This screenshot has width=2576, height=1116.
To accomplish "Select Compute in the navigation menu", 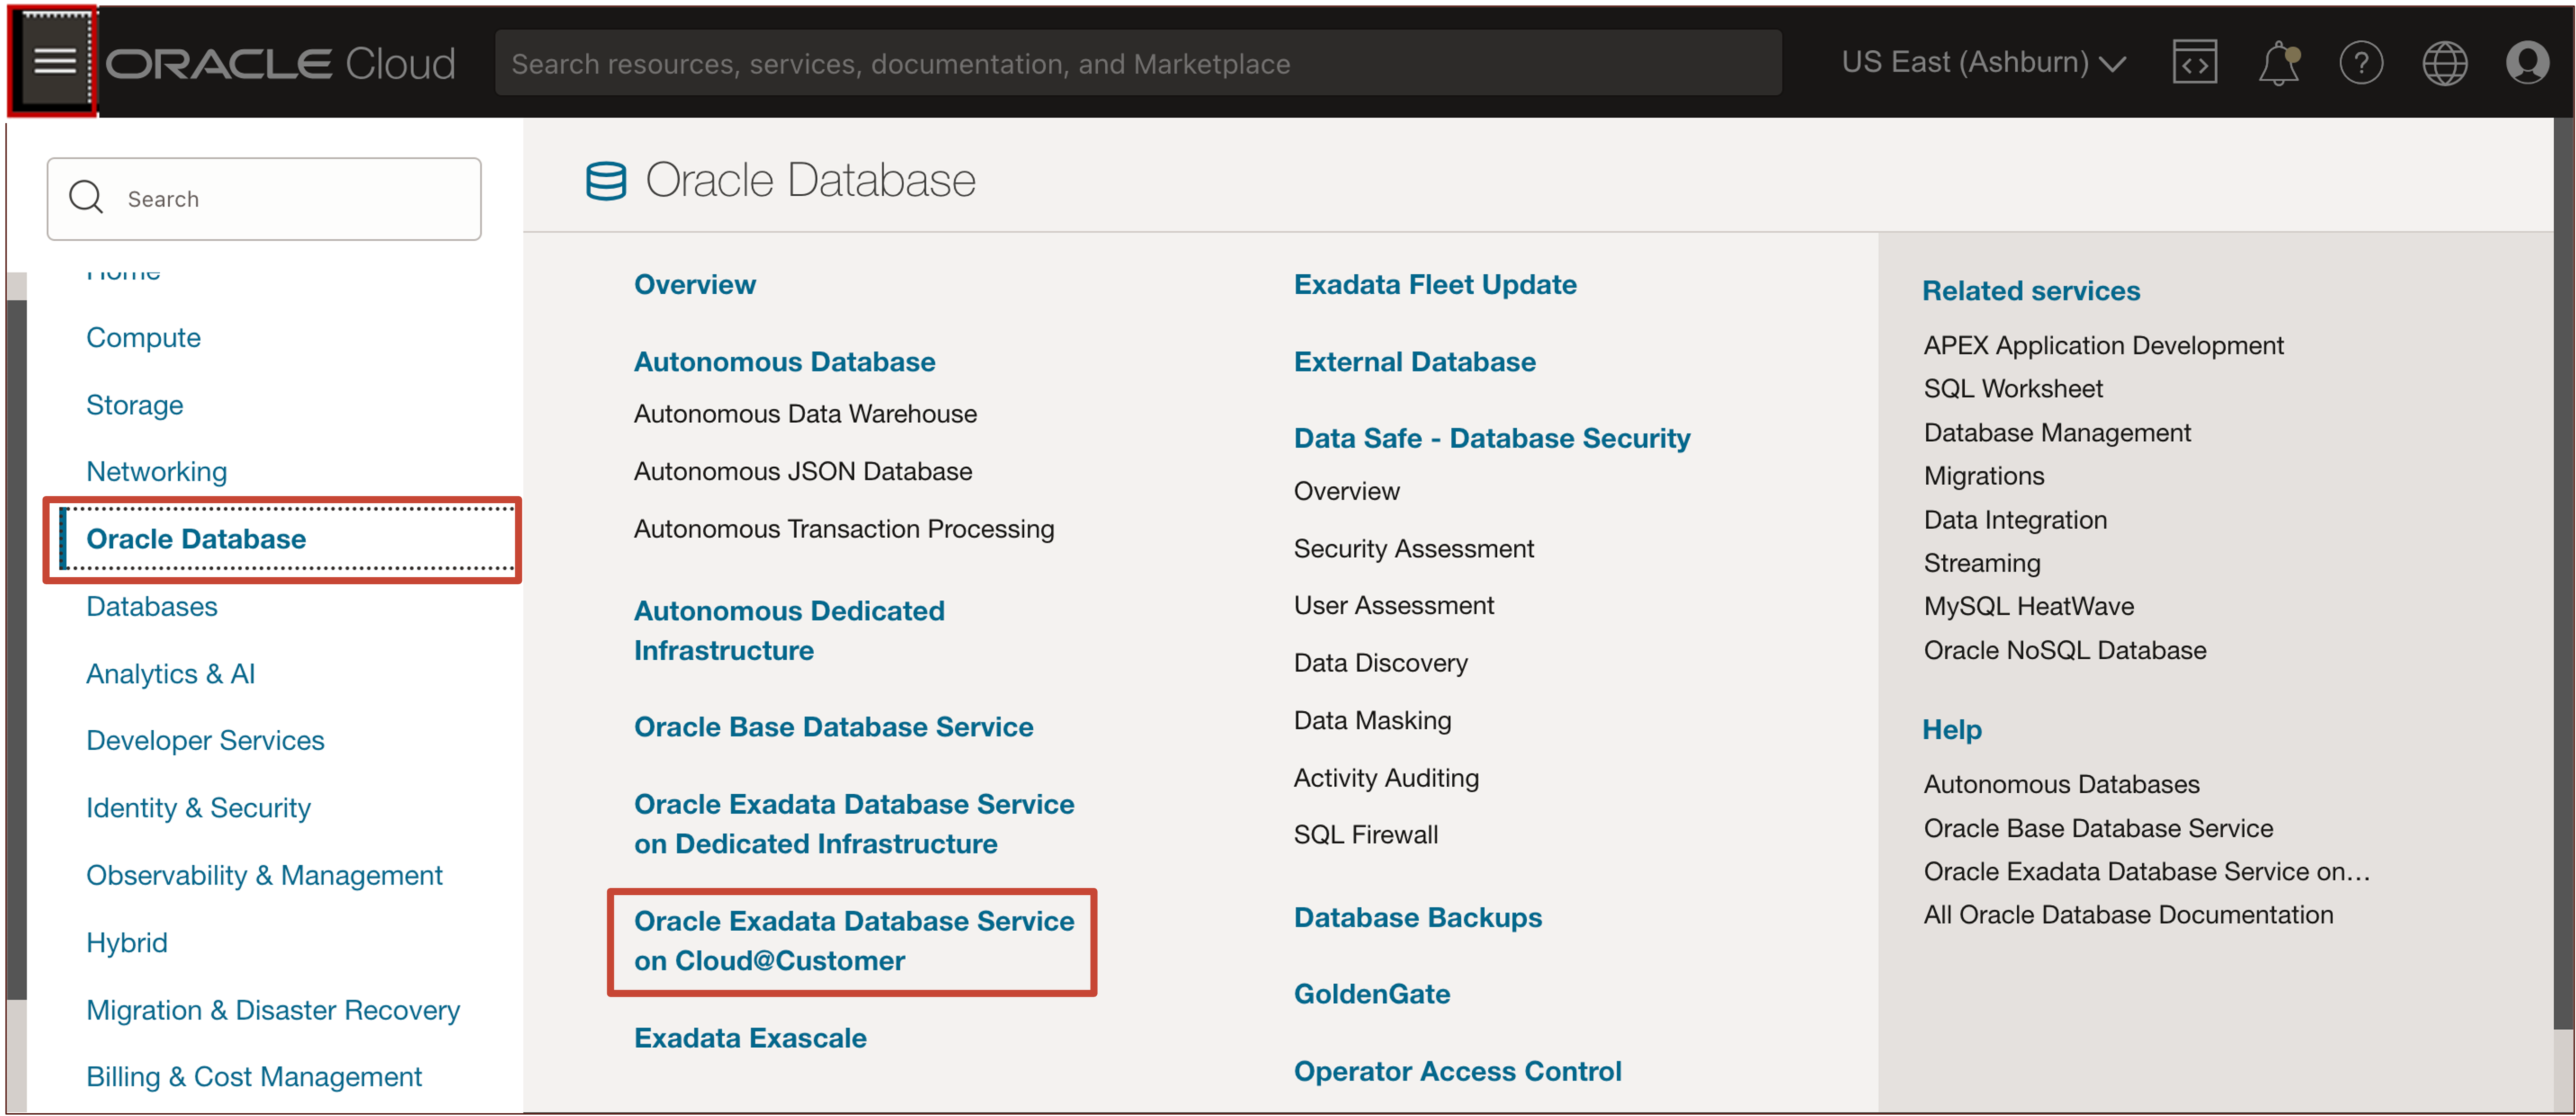I will [143, 338].
